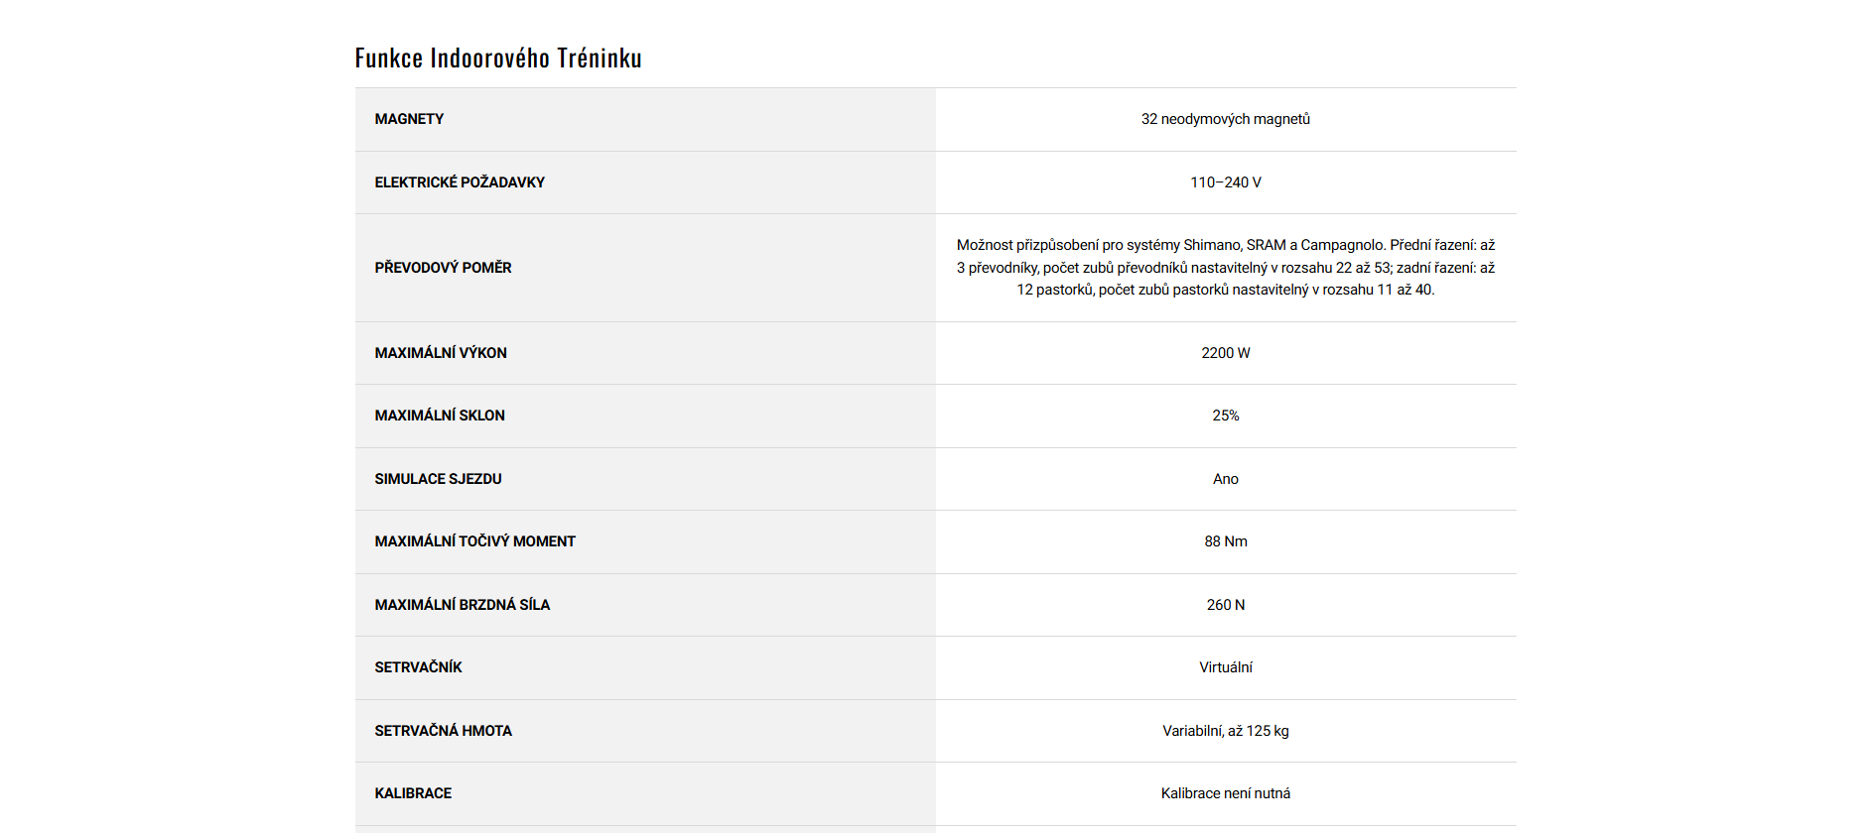Click the "Funkce Indoorového Tréninku" heading
This screenshot has width=1874, height=833.
click(498, 59)
